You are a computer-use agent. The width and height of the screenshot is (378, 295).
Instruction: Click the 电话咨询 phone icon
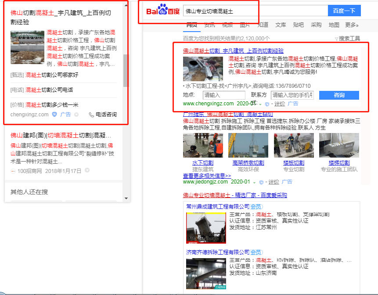point(91,115)
